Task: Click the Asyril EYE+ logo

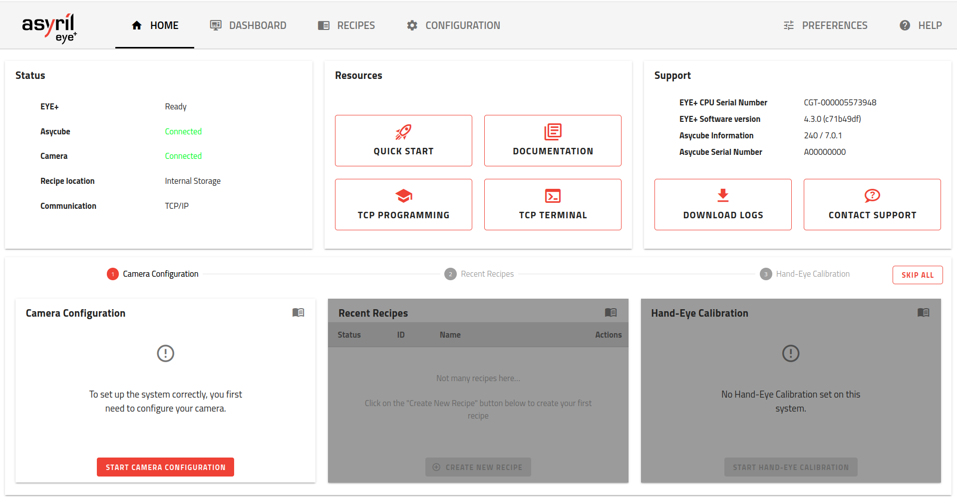Action: point(49,27)
